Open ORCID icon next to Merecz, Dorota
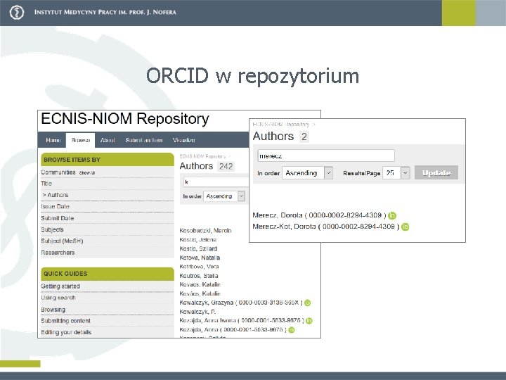Viewport: 506px width, 380px height. click(392, 215)
